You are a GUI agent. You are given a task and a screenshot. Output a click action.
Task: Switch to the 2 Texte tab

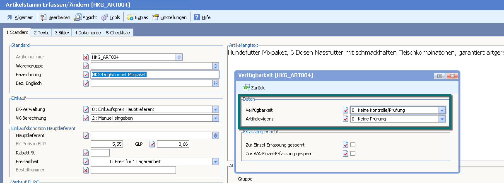tap(41, 33)
